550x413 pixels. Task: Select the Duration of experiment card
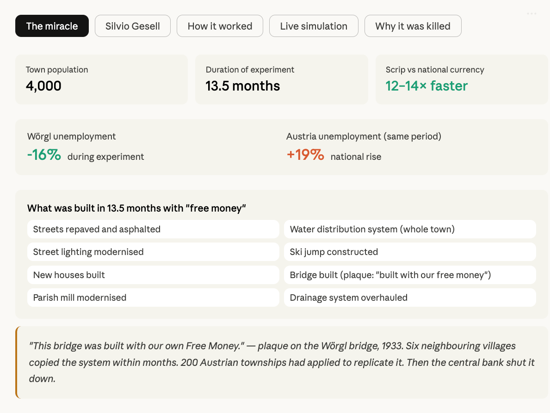click(282, 79)
